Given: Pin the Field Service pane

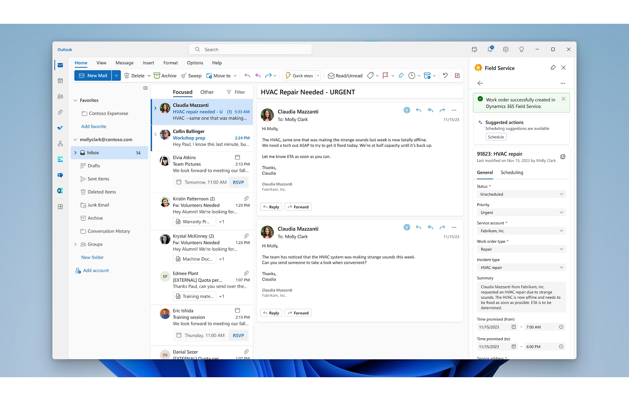Looking at the screenshot, I should [x=553, y=68].
